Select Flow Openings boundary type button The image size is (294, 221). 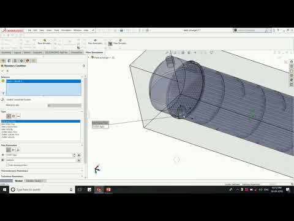point(9,116)
